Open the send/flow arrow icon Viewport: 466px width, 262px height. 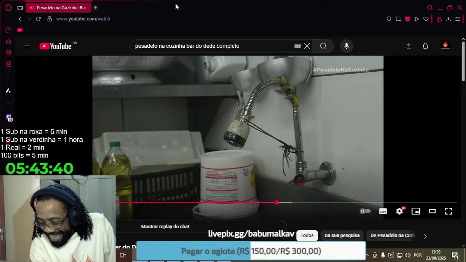click(x=416, y=19)
